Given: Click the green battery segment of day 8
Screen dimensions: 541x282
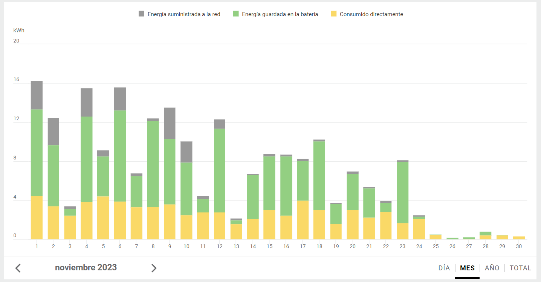Looking at the screenshot, I should (x=153, y=164).
